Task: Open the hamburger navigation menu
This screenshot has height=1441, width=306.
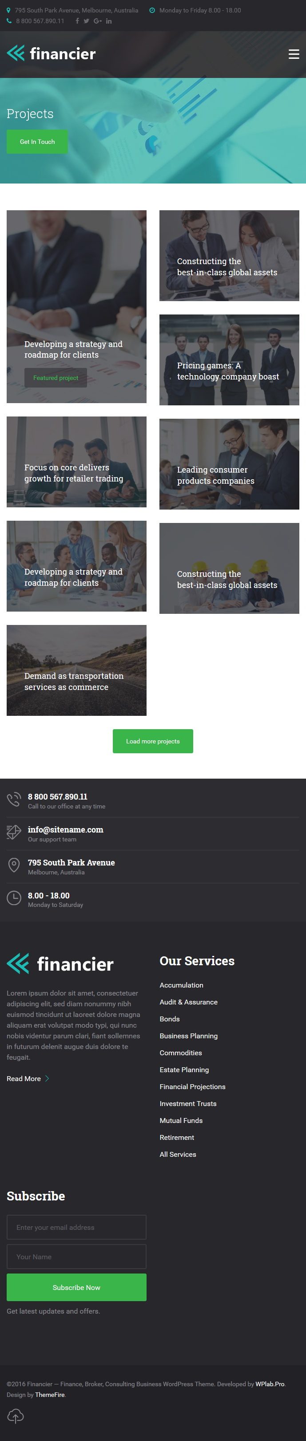Action: [294, 54]
